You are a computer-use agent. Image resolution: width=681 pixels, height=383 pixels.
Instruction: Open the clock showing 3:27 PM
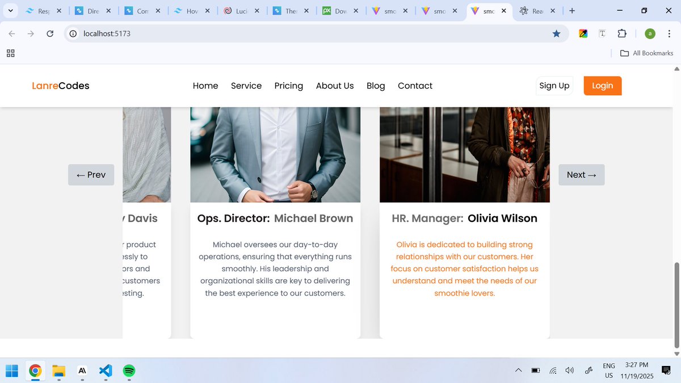[637, 371]
